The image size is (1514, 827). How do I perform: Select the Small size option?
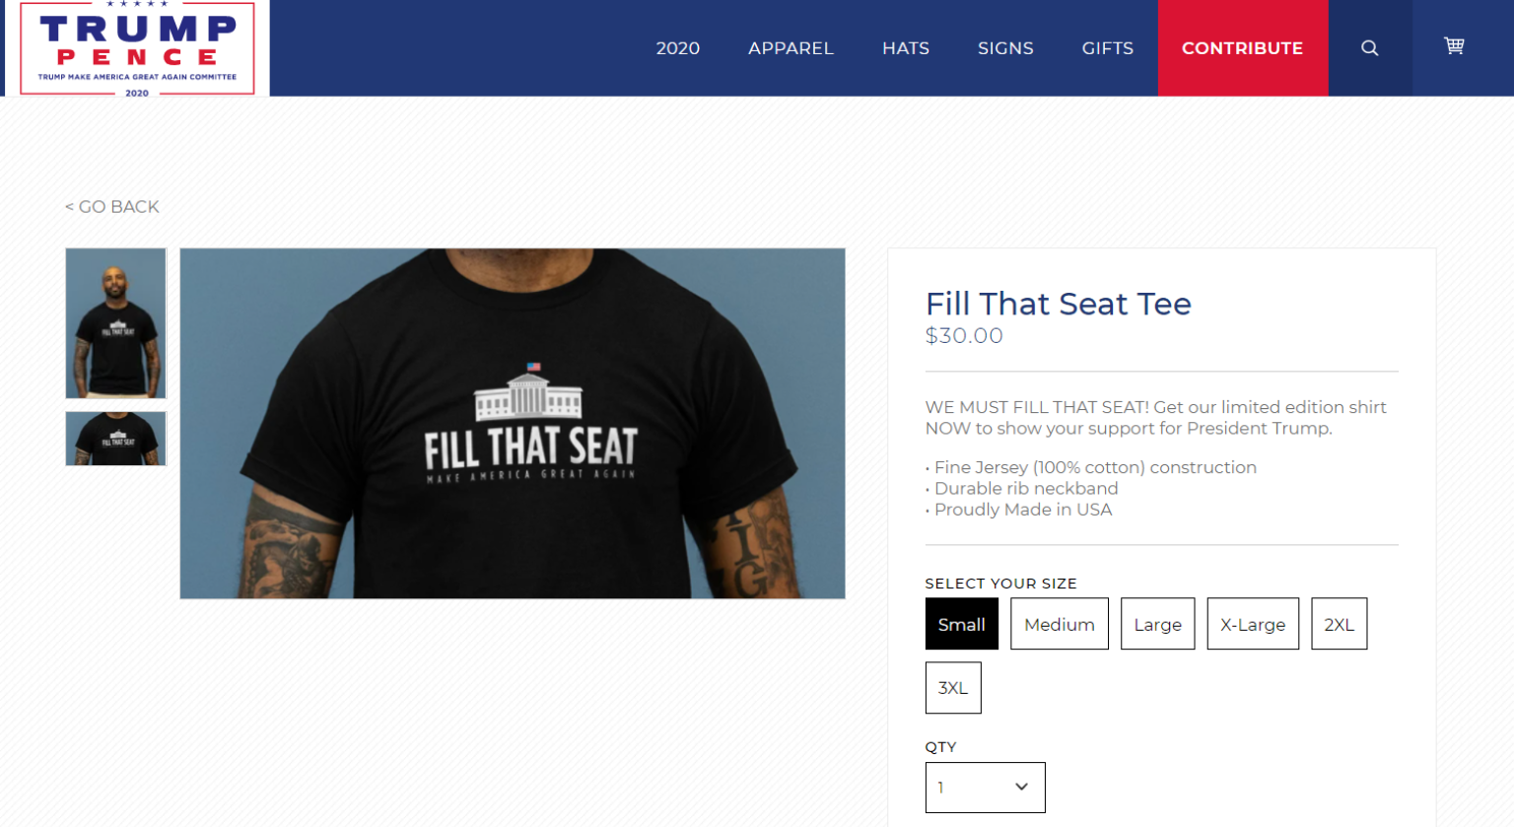coord(961,624)
